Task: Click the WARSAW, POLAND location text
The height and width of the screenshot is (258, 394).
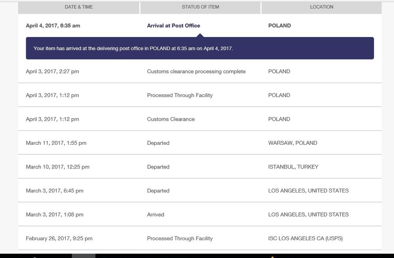Action: coord(292,143)
